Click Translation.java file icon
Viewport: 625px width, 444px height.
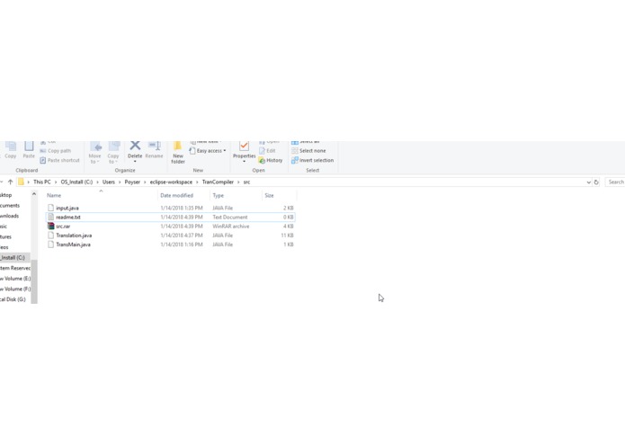point(50,235)
